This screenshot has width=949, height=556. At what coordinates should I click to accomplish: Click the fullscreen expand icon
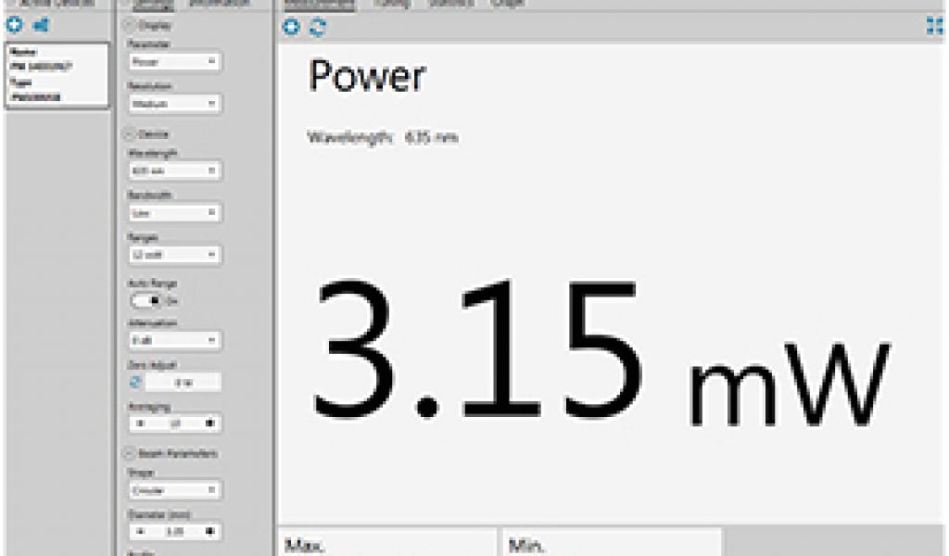click(934, 27)
